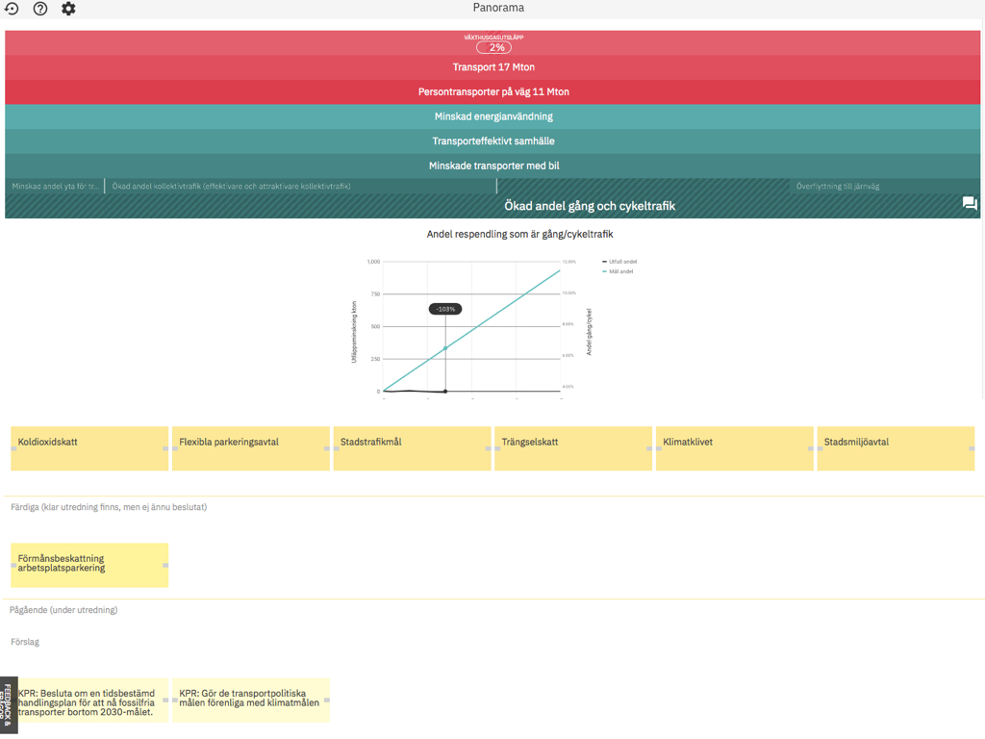Open the Feedback side tab
This screenshot has height=739, width=985.
(x=8, y=704)
